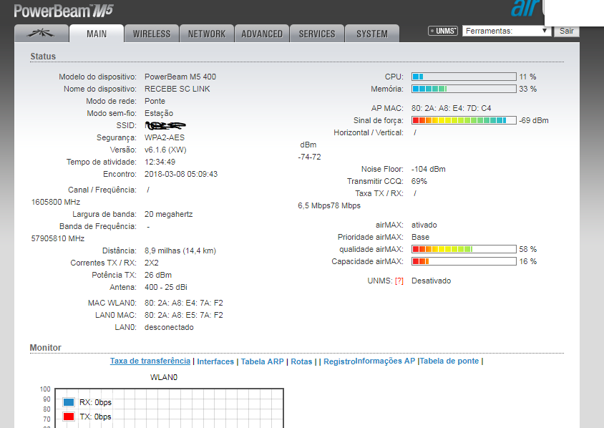Click the qualidade airMAX bar
Viewport: 604px width, 428px height.
coord(464,249)
